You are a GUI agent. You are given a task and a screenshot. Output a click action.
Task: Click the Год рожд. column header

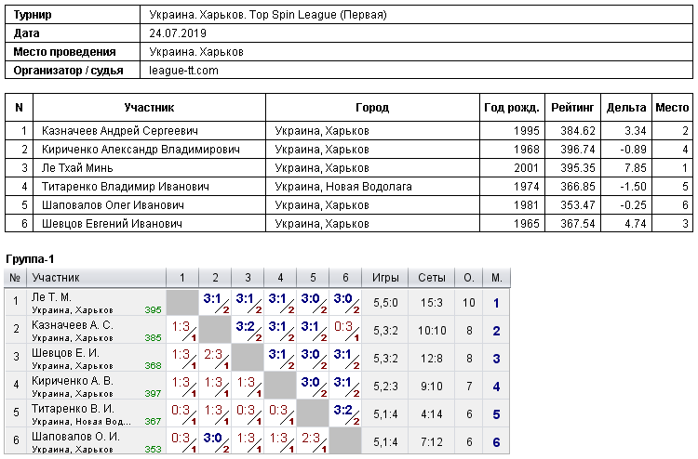(512, 108)
